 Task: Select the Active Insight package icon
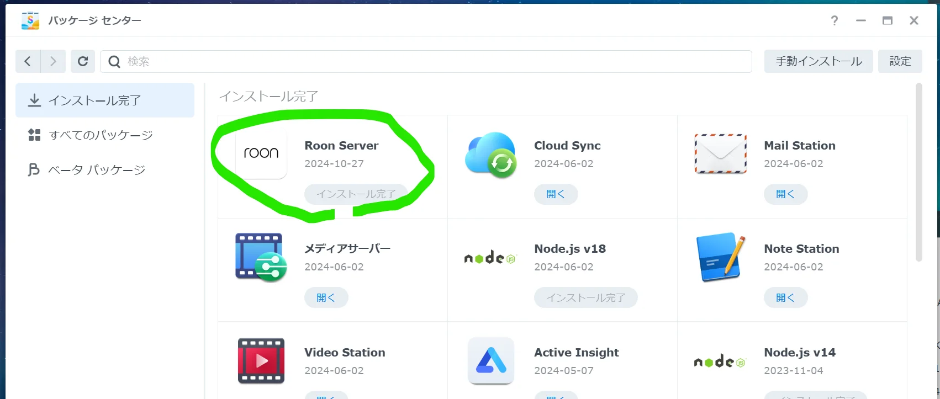(x=490, y=361)
